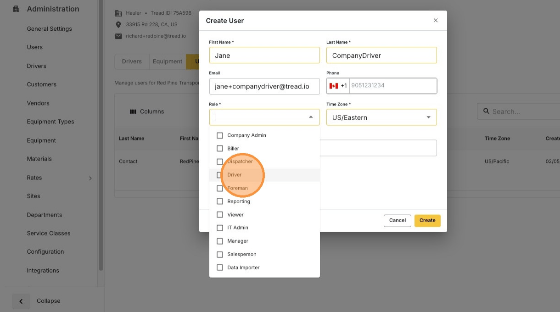Switch to the Equipment tab
560x312 pixels.
[x=168, y=61]
